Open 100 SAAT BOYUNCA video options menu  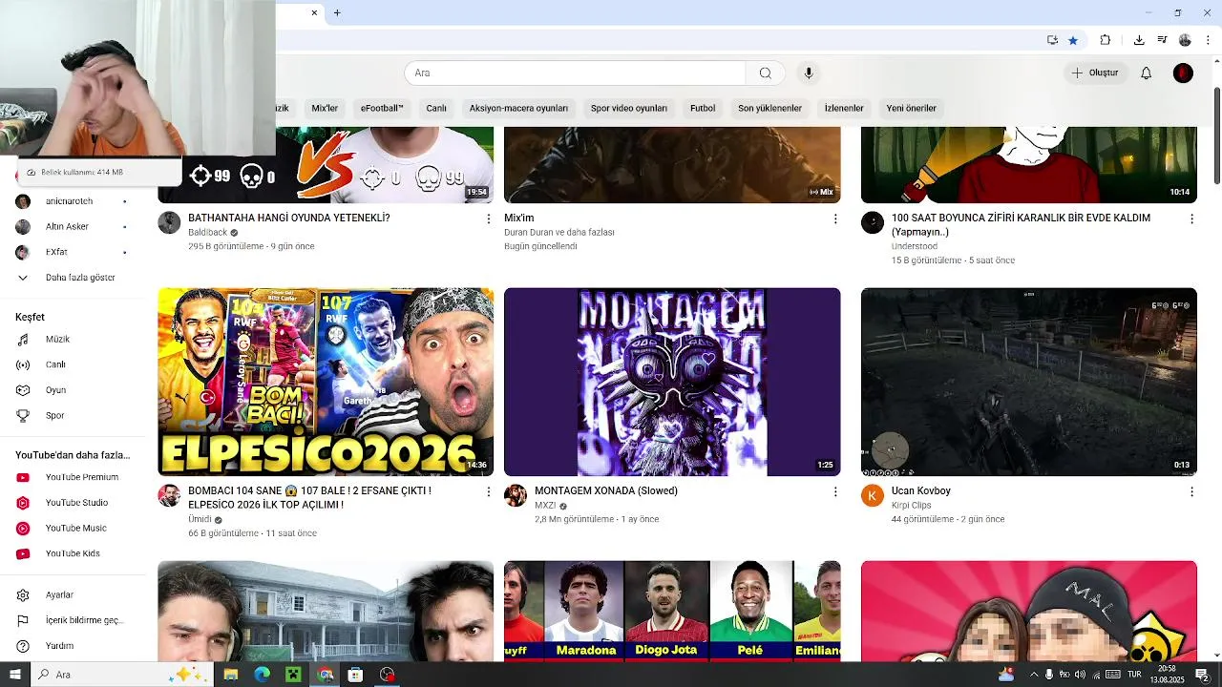coord(1190,219)
